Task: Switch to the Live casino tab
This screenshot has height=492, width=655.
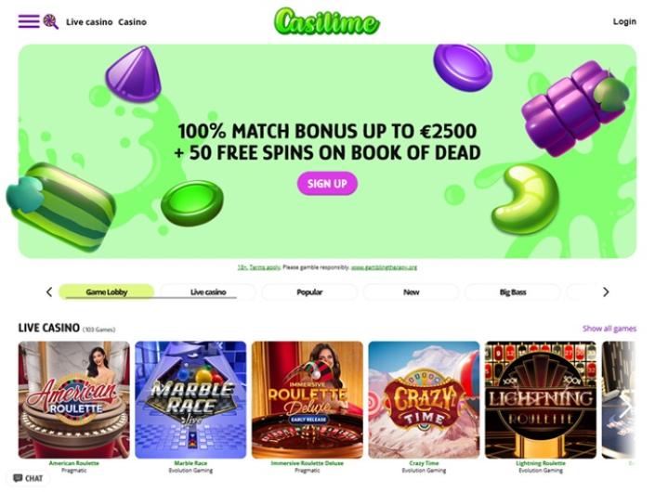Action: pyautogui.click(x=208, y=292)
